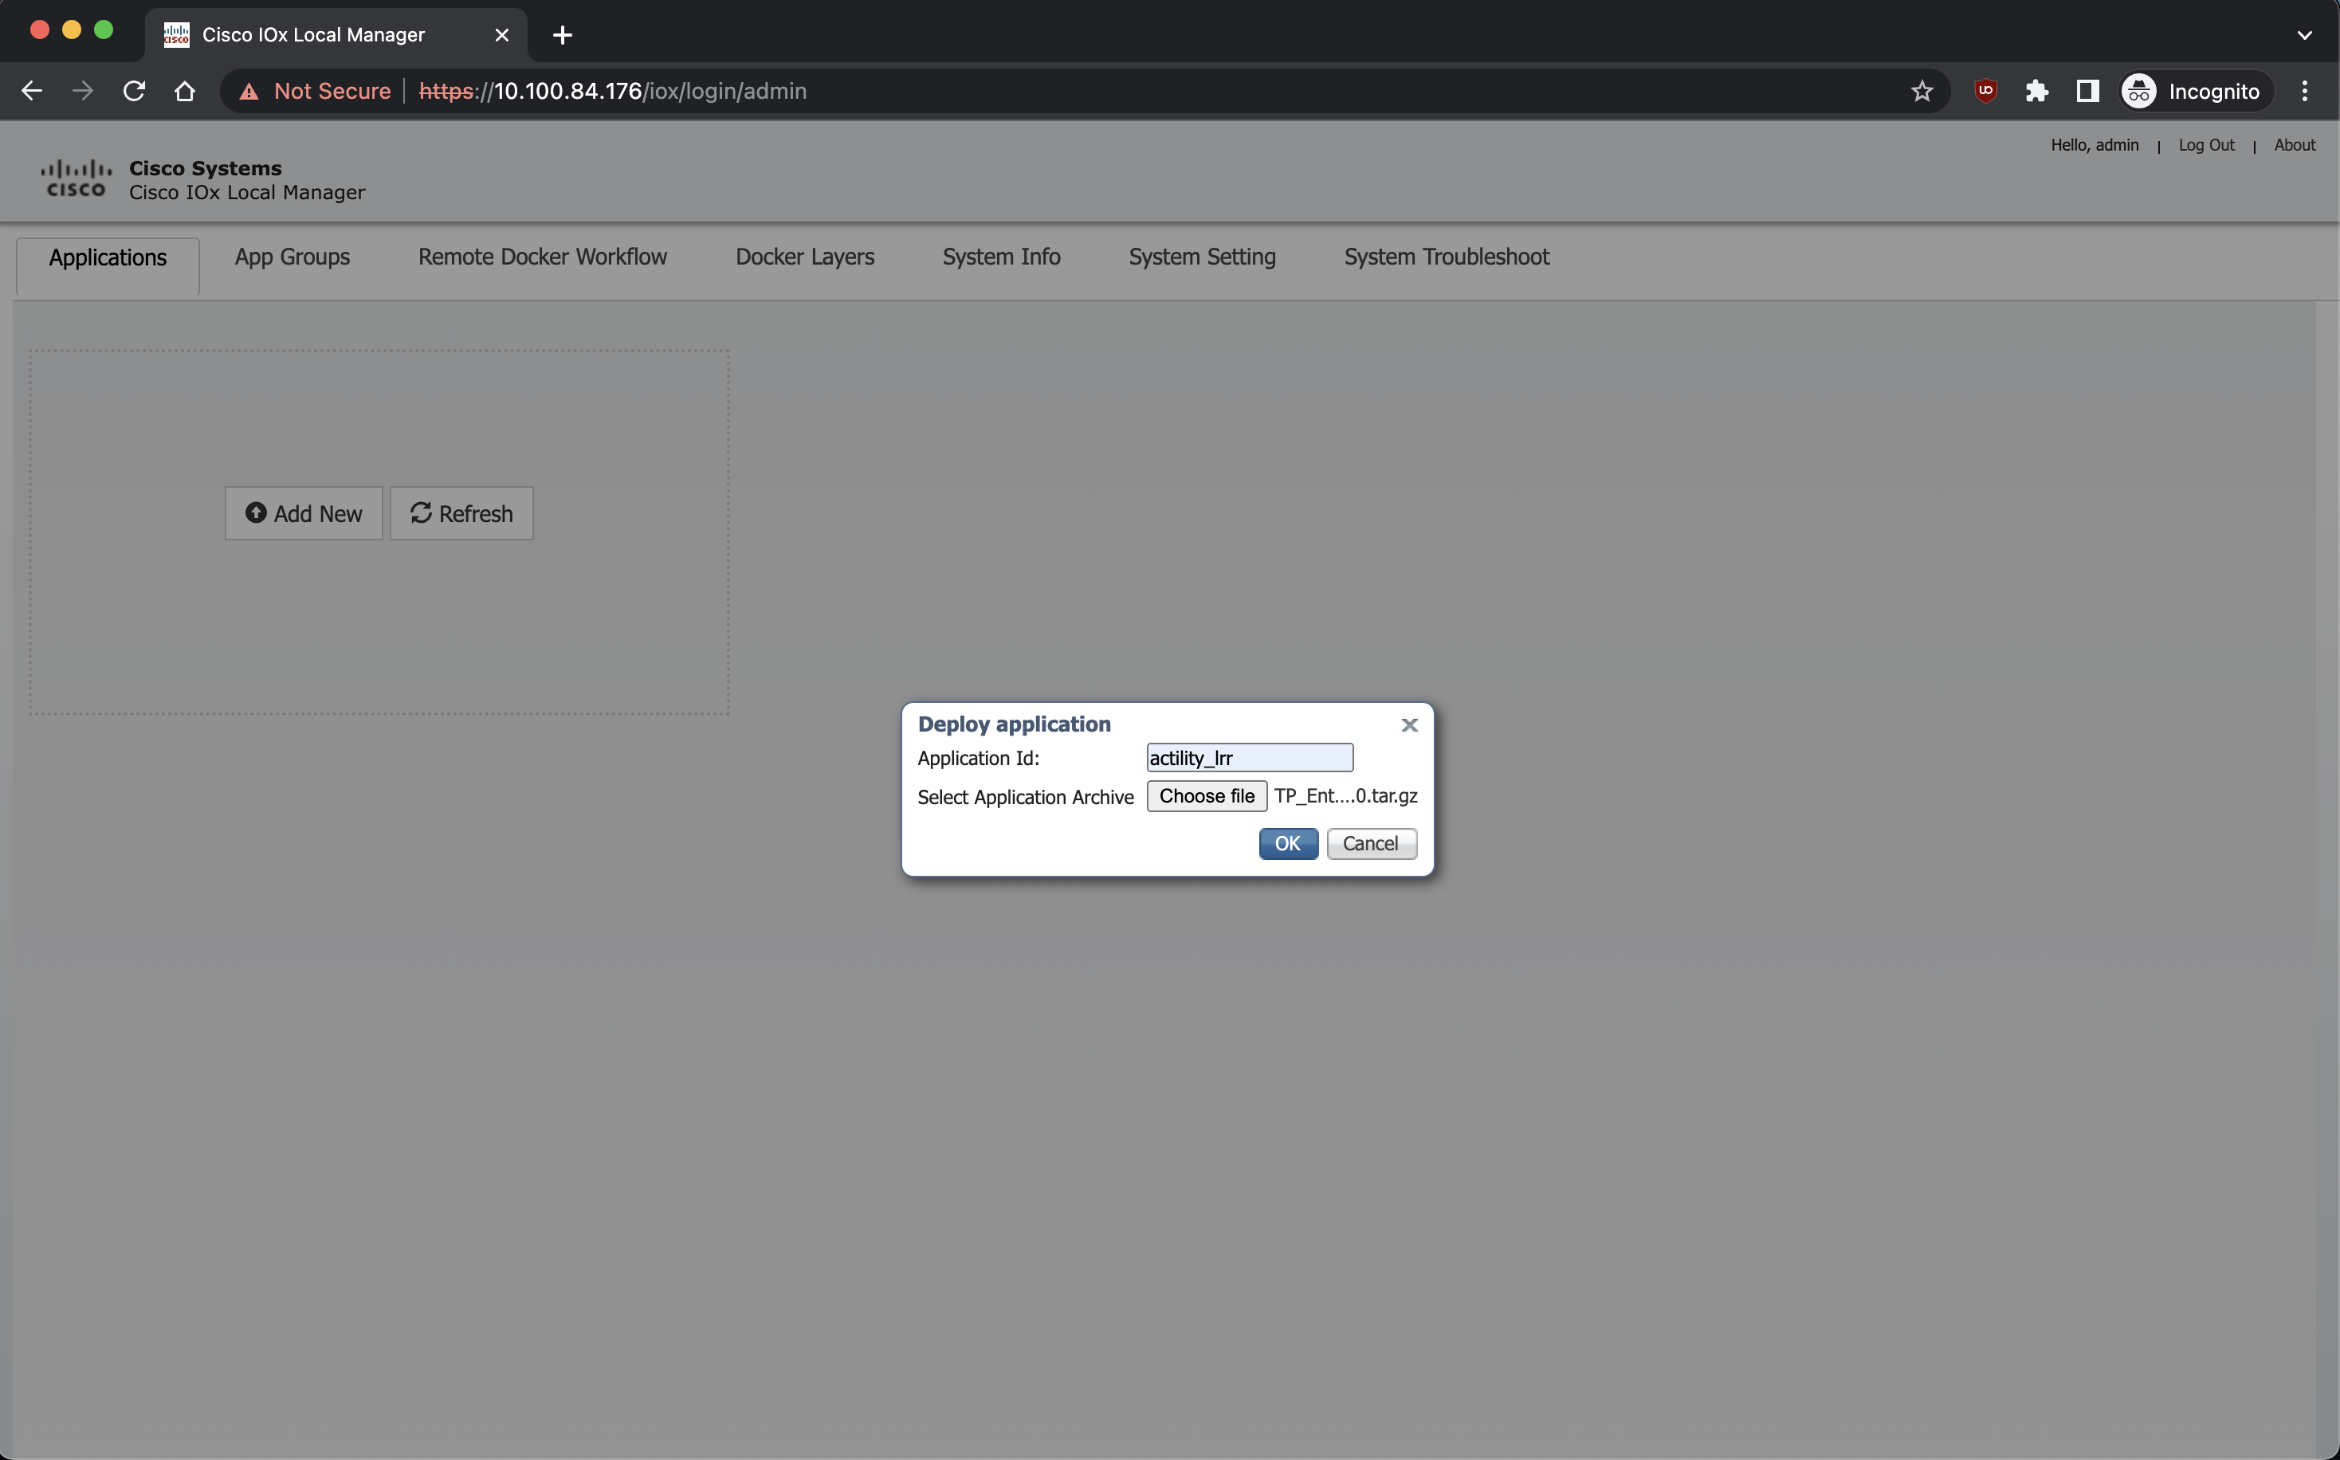Click the Log Out link
The height and width of the screenshot is (1460, 2340).
click(2206, 145)
